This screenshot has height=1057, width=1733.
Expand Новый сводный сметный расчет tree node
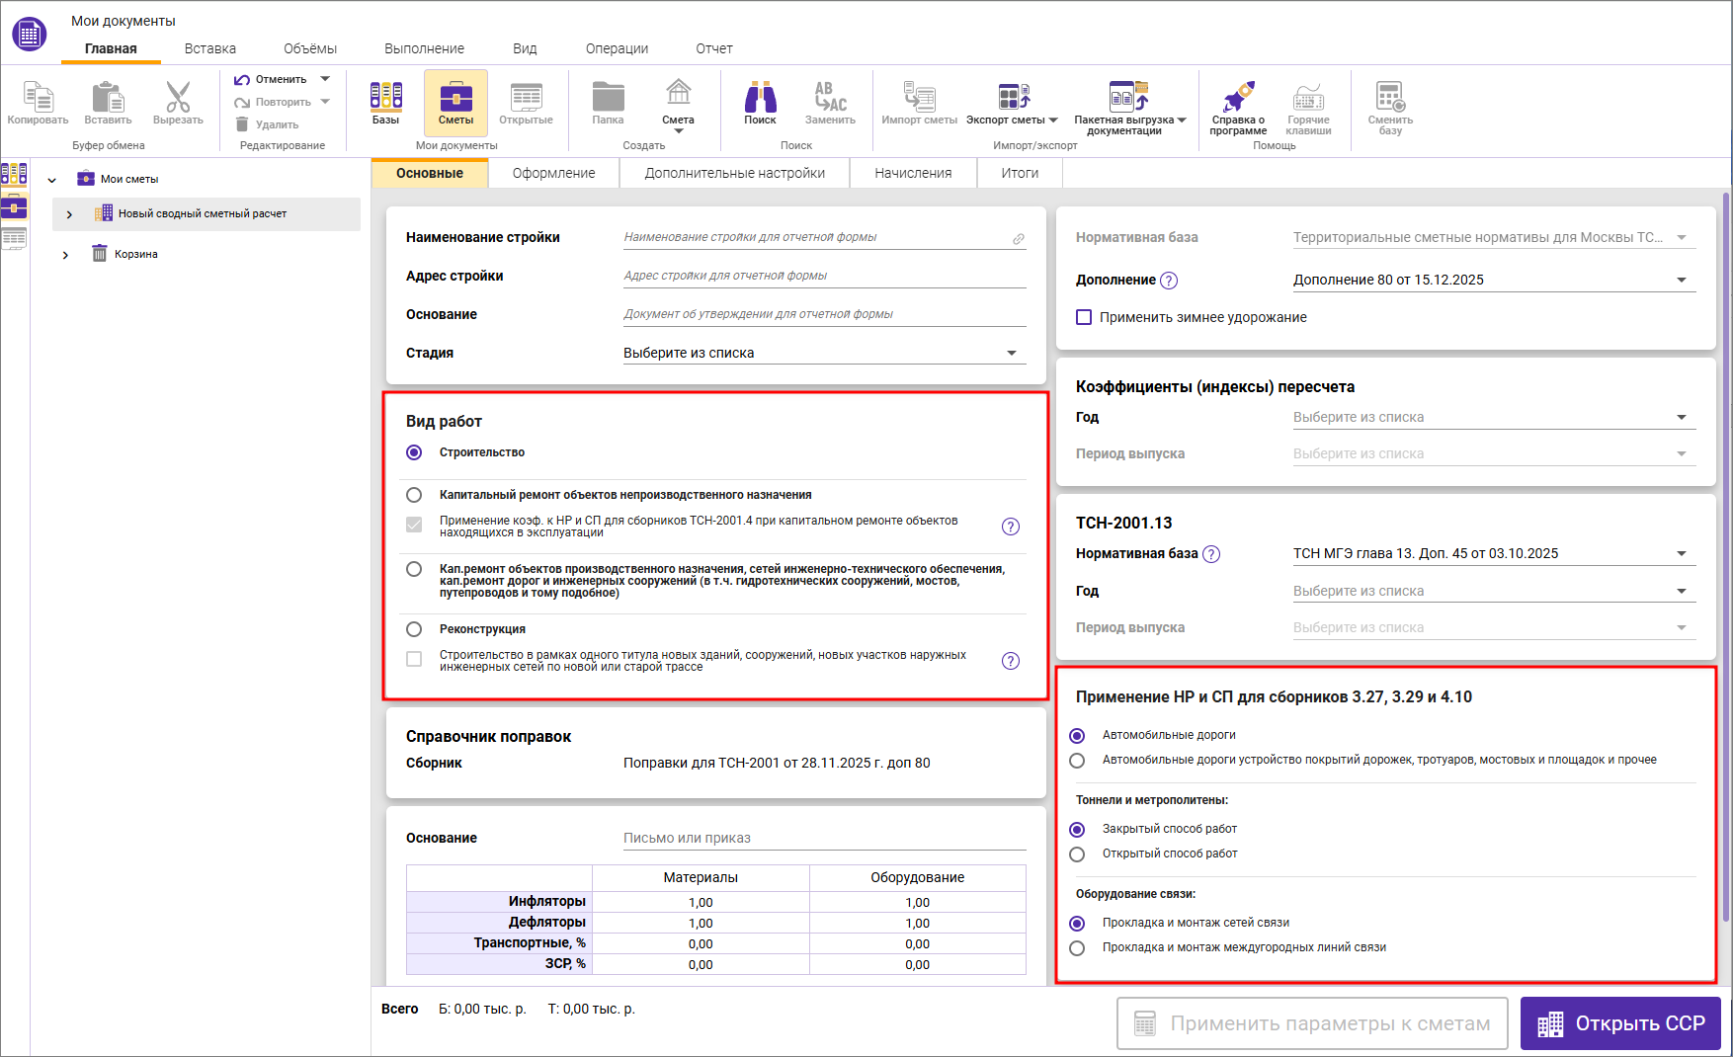click(69, 214)
